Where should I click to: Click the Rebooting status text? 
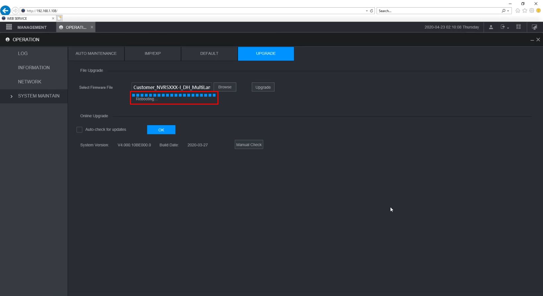[x=147, y=99]
